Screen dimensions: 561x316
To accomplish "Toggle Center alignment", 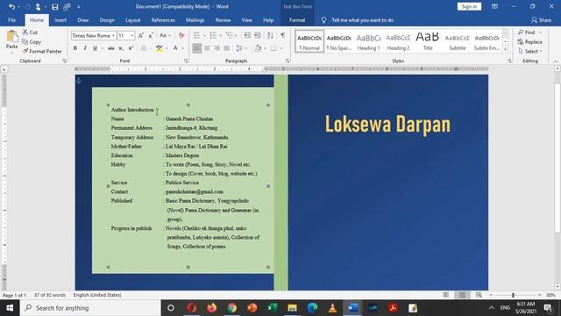I will point(207,48).
